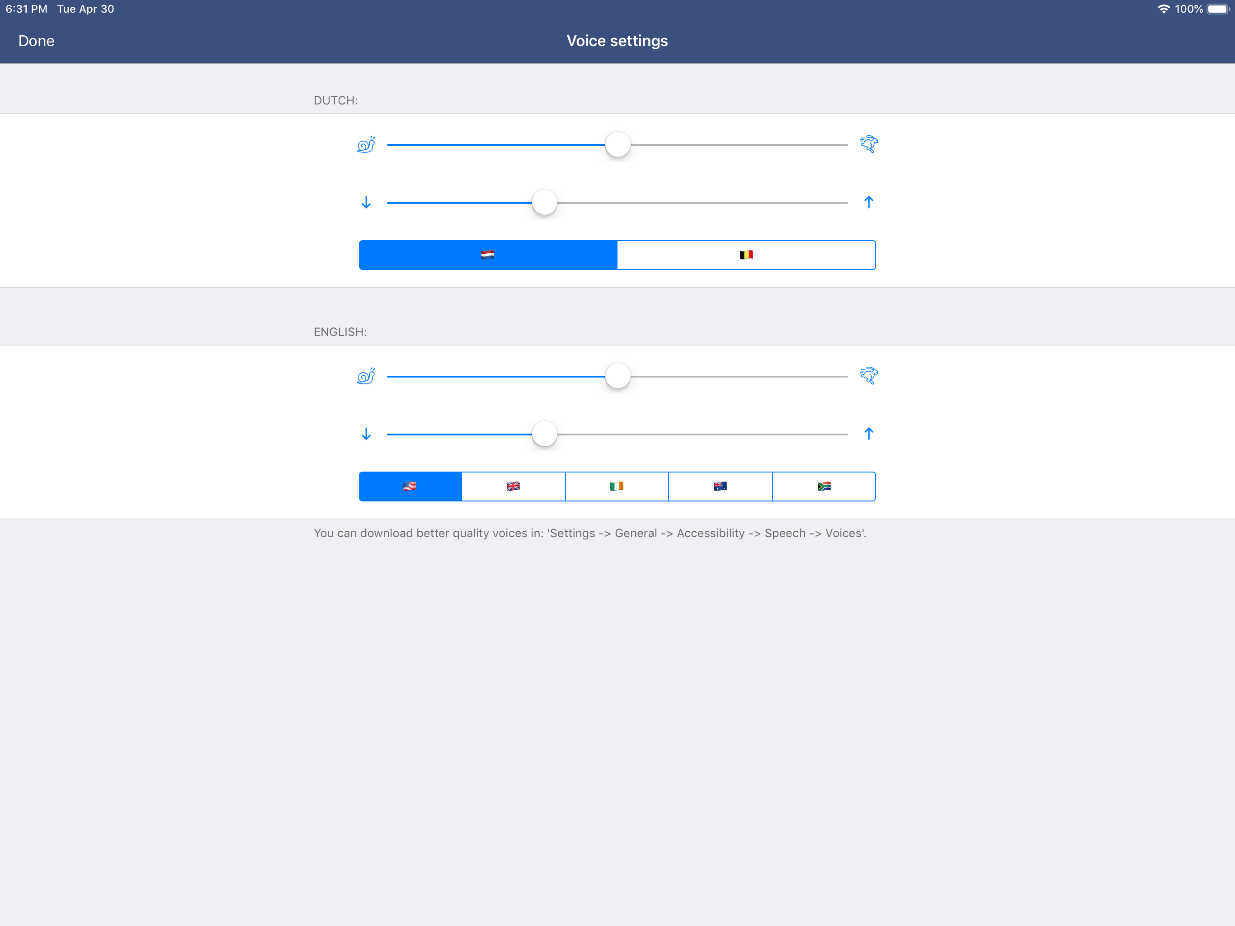Image resolution: width=1235 pixels, height=926 pixels.
Task: Tap the English pitch up arrow
Action: (x=869, y=434)
